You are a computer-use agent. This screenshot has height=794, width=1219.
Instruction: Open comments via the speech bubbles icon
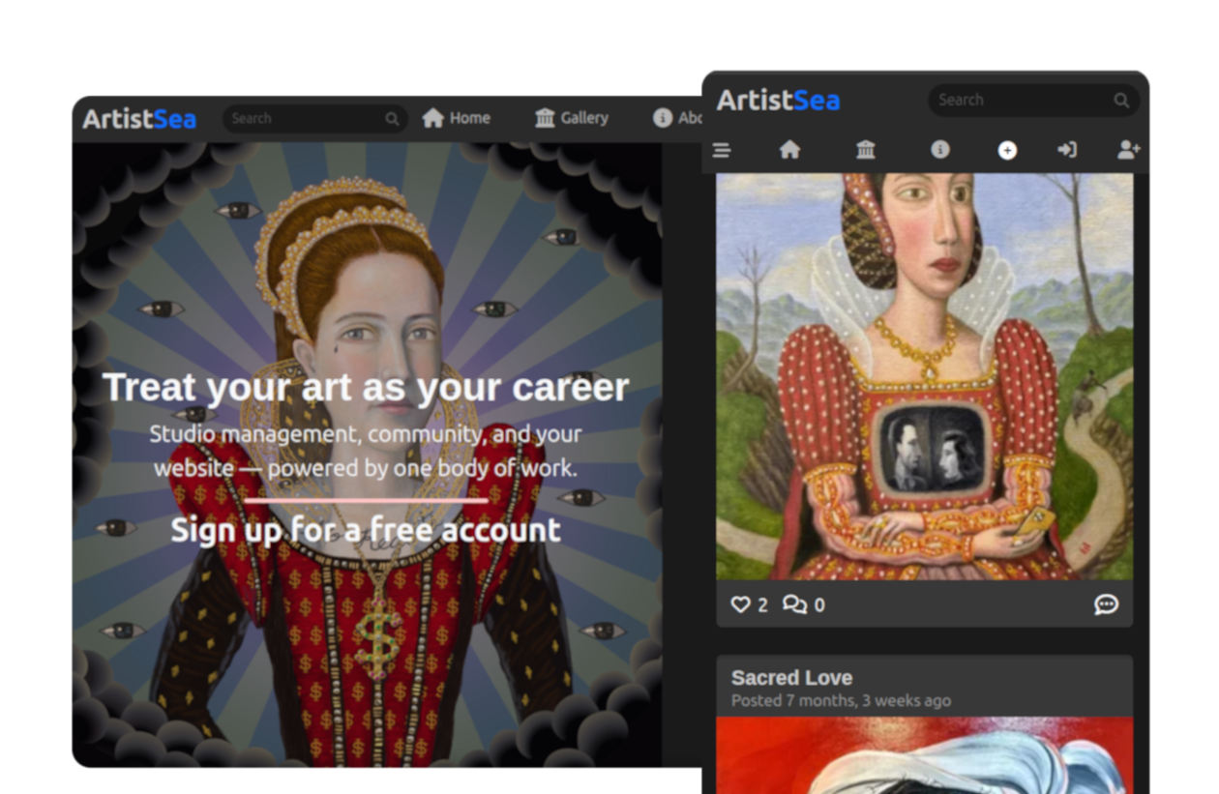(794, 604)
